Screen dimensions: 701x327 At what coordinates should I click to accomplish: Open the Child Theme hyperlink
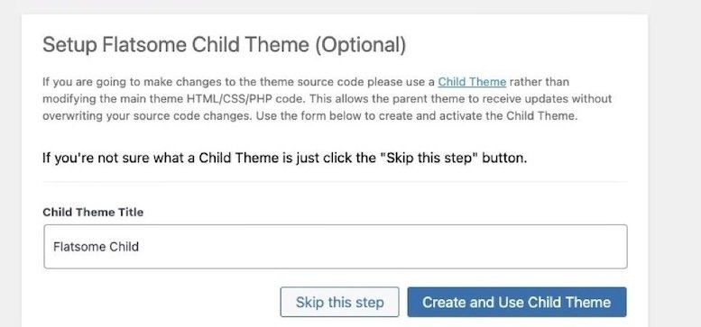pyautogui.click(x=472, y=82)
